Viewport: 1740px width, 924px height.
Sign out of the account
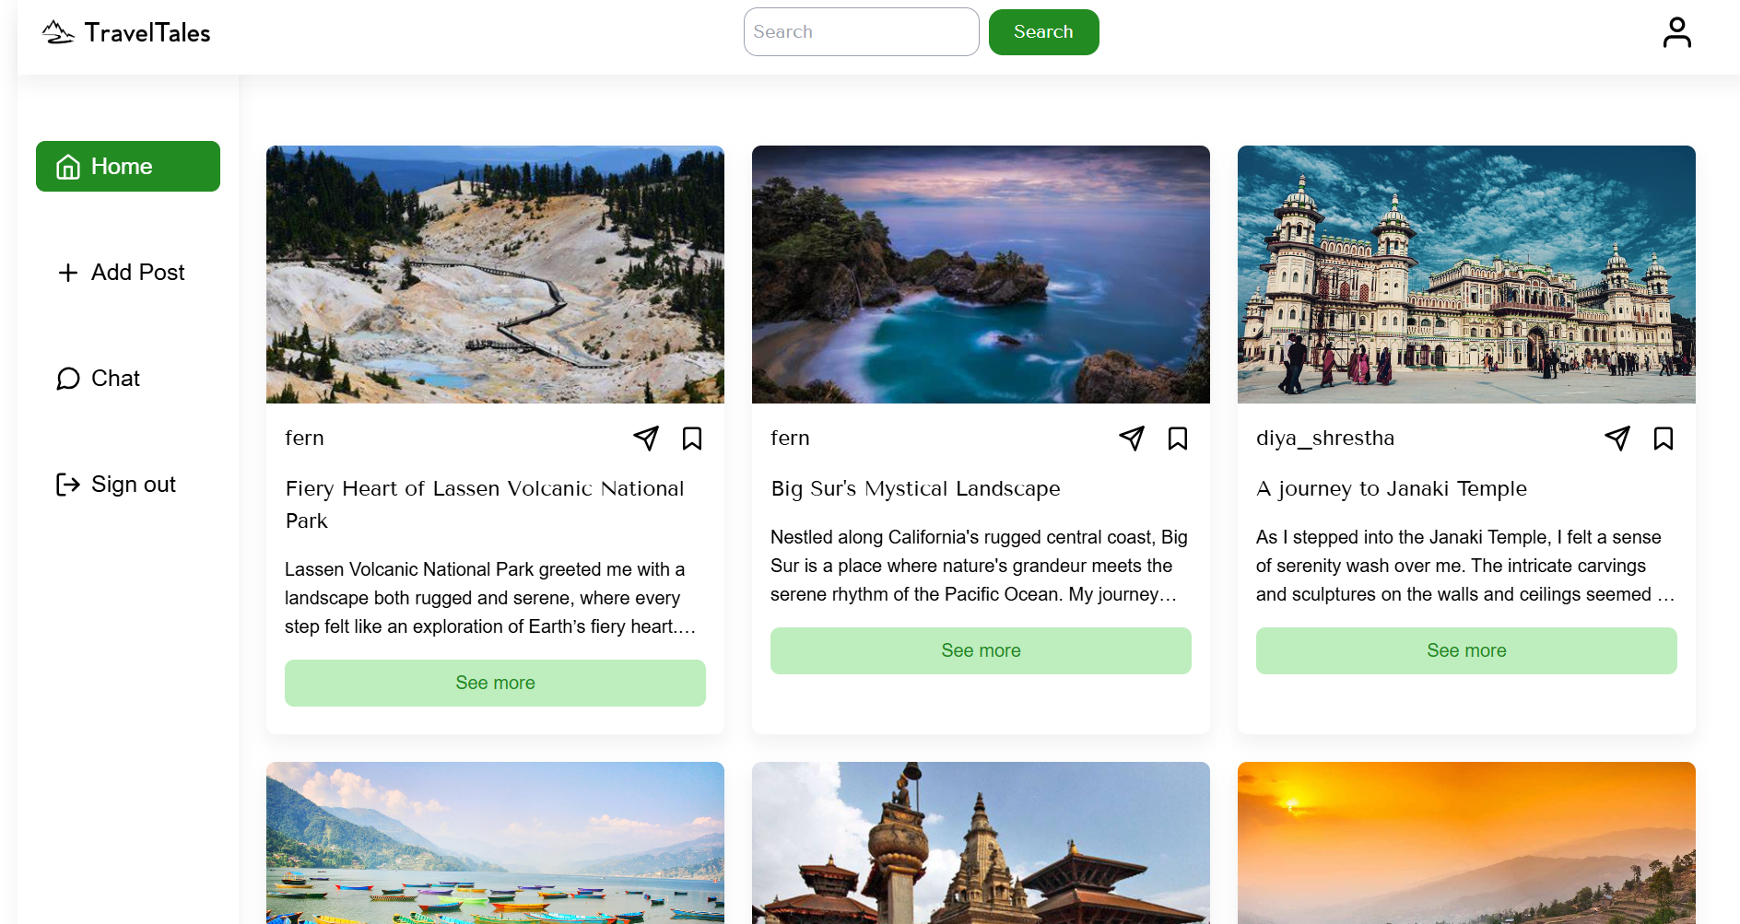[x=116, y=485]
